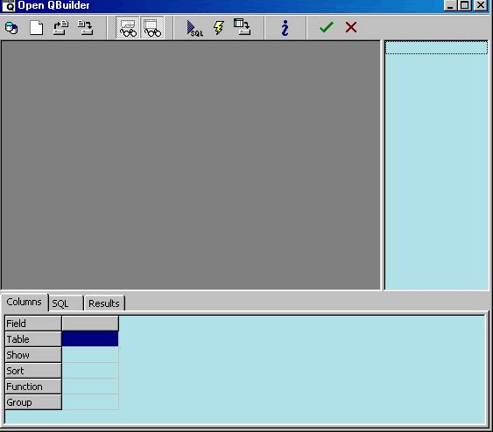Open the Function row cell

90,387
